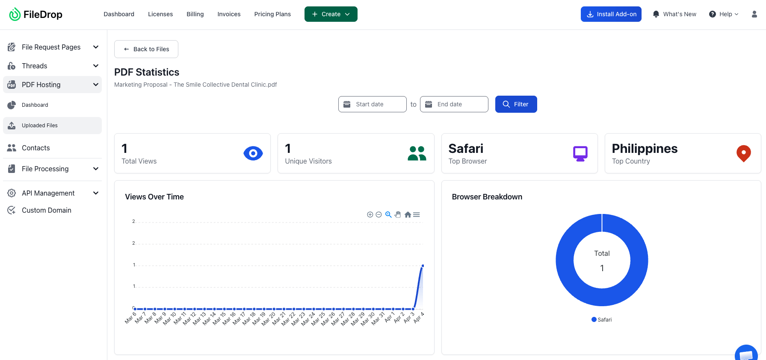
Task: Open the Licenses navigation item
Action: point(160,14)
